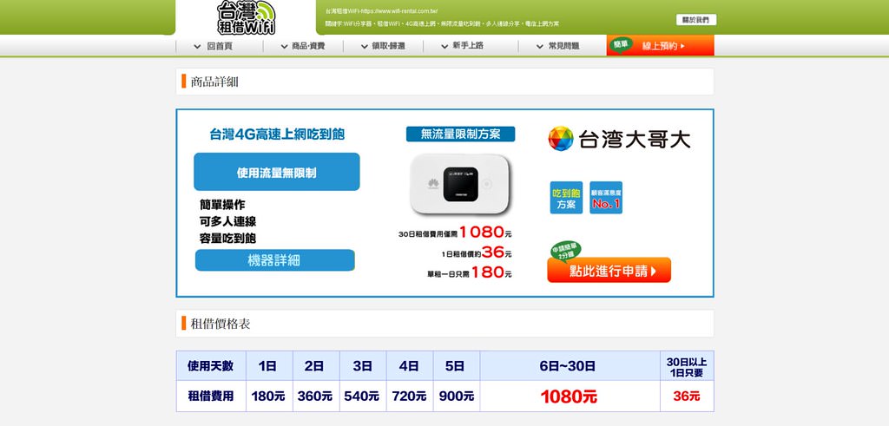
Task: Expand chevron beside 領取·歸還
Action: coord(365,47)
